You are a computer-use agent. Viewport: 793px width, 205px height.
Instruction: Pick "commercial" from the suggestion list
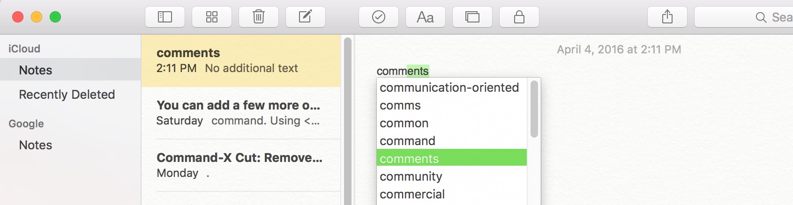point(452,194)
